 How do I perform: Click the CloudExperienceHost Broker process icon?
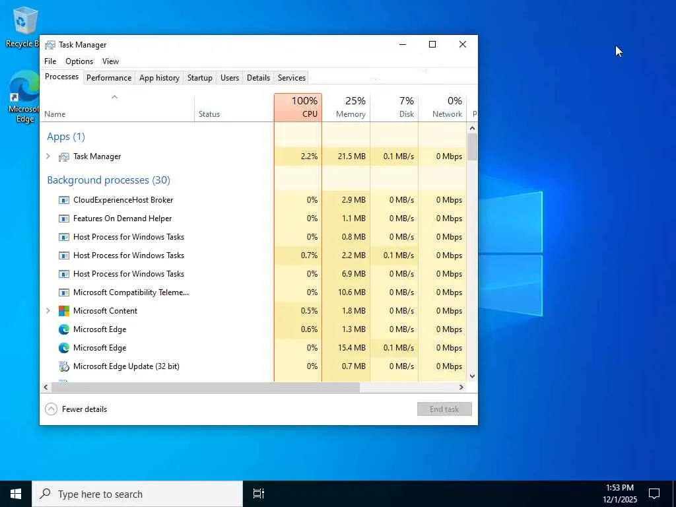pyautogui.click(x=64, y=200)
